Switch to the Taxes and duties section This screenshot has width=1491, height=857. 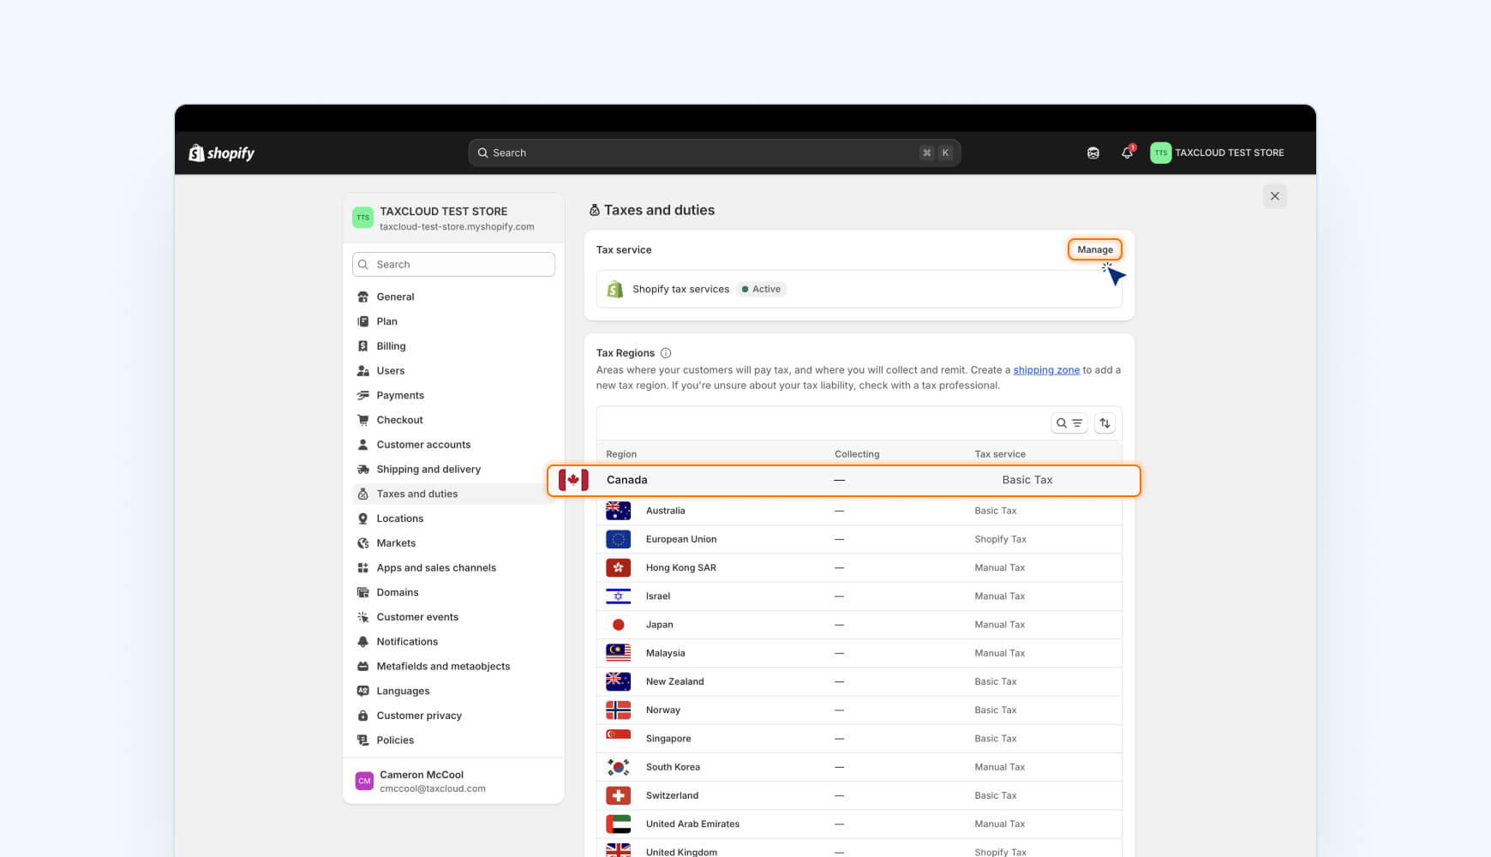[416, 494]
